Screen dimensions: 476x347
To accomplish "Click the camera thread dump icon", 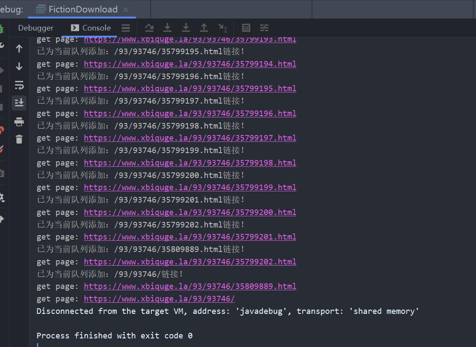I will coord(2,174).
